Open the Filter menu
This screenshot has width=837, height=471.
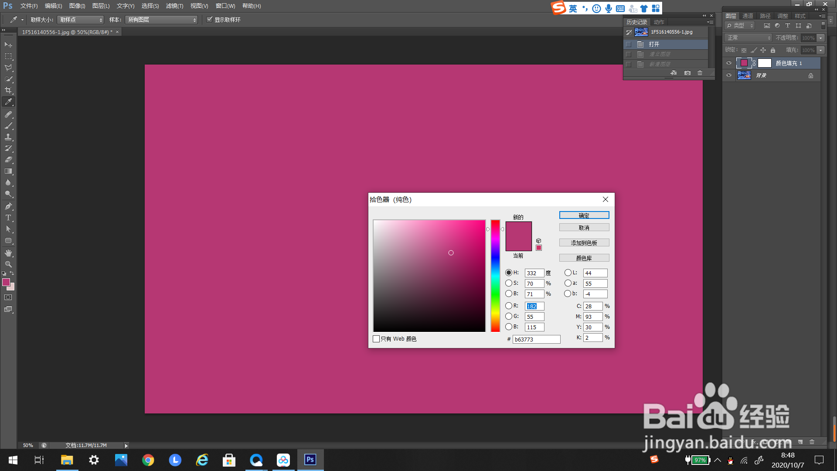pyautogui.click(x=174, y=6)
